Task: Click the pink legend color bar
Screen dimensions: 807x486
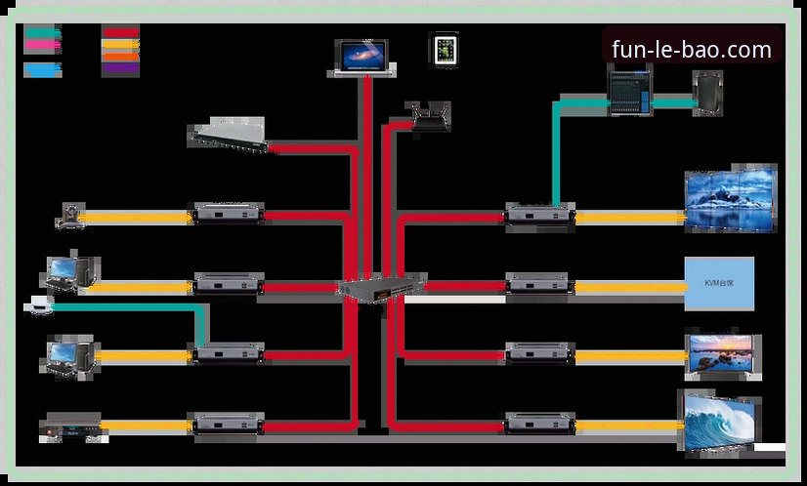Action: 43,45
